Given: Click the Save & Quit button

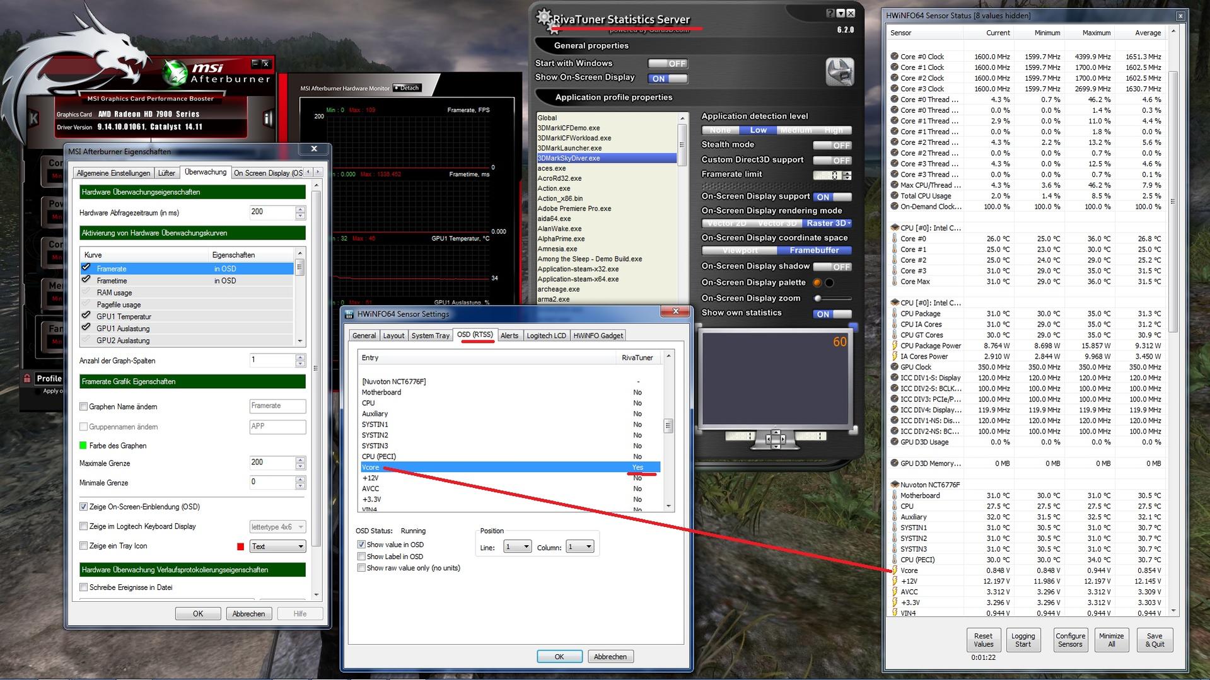Looking at the screenshot, I should (x=1155, y=640).
